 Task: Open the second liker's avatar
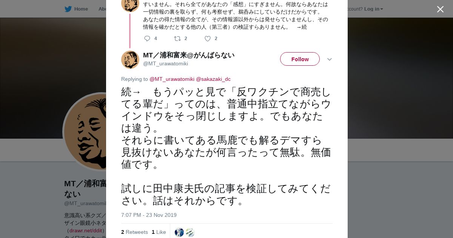point(190,232)
